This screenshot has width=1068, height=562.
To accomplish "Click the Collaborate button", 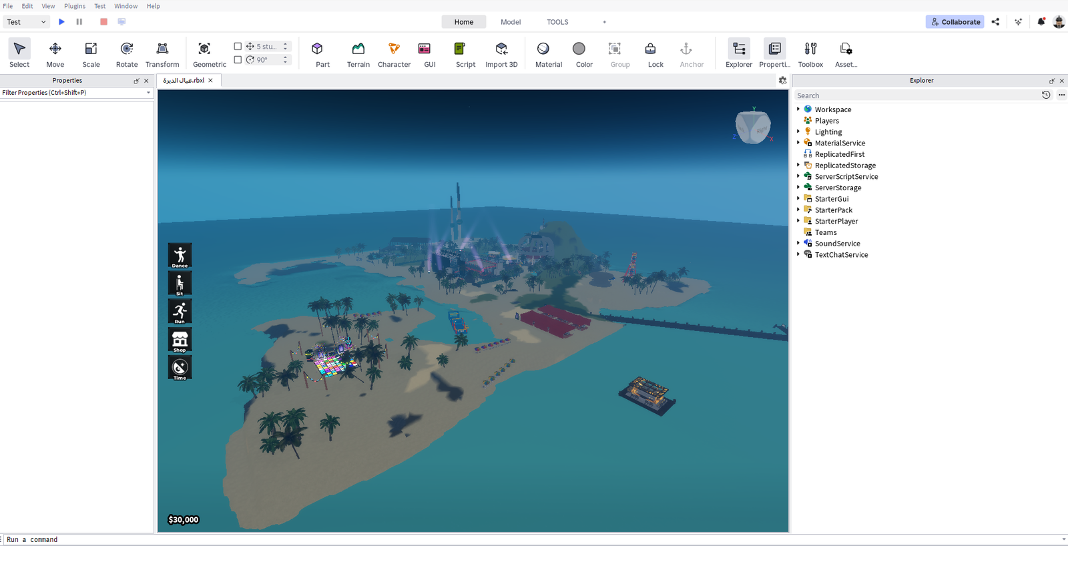I will (955, 22).
